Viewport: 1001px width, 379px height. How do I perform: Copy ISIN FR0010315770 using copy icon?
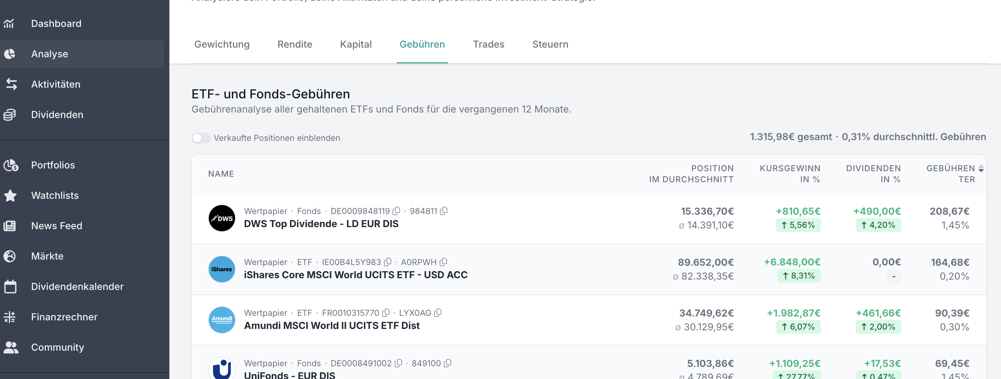[386, 313]
